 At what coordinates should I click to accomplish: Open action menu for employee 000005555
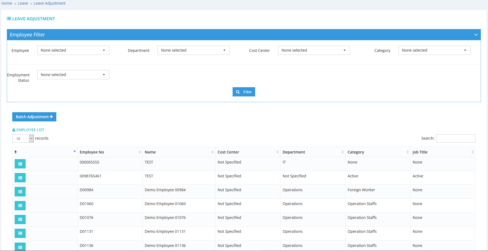(20, 164)
